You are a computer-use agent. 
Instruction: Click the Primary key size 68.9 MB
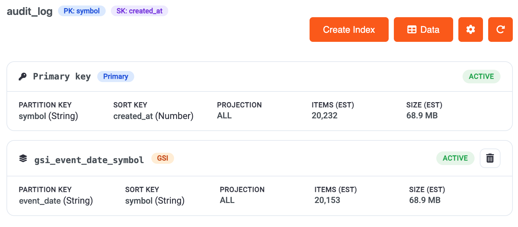point(422,115)
